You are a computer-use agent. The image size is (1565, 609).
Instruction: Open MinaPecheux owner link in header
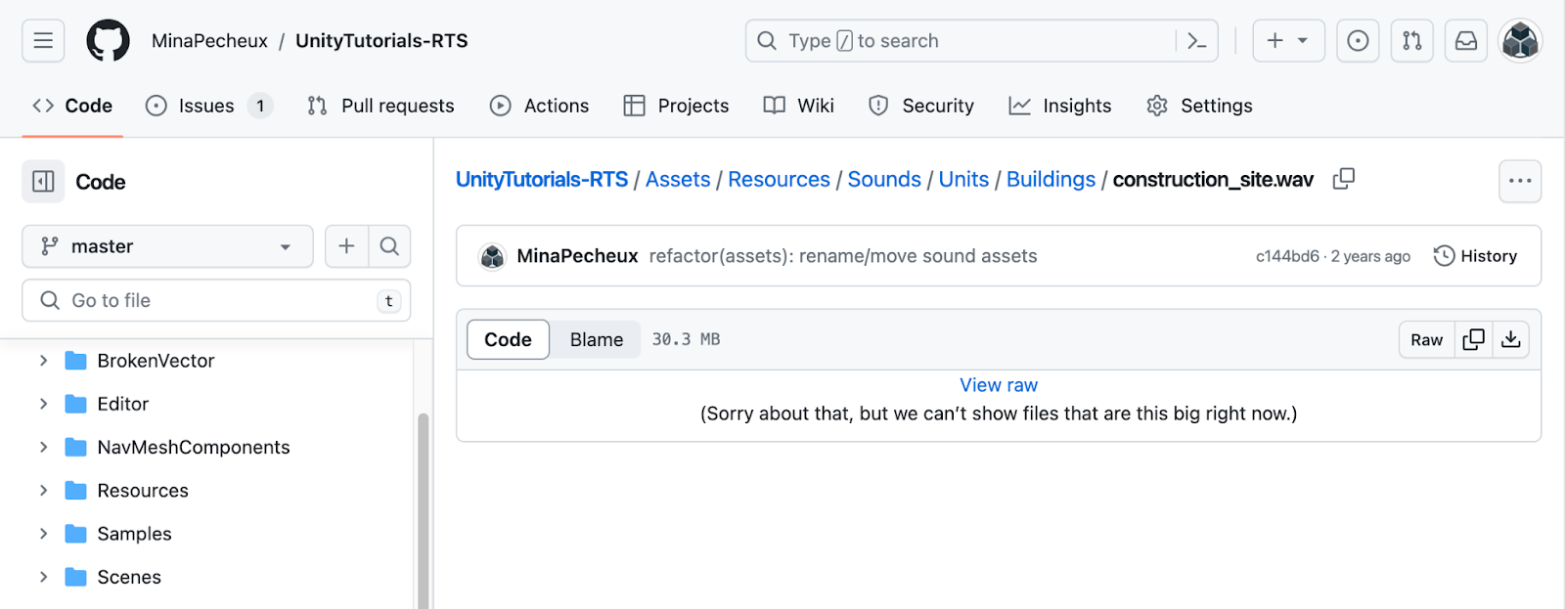pyautogui.click(x=209, y=41)
